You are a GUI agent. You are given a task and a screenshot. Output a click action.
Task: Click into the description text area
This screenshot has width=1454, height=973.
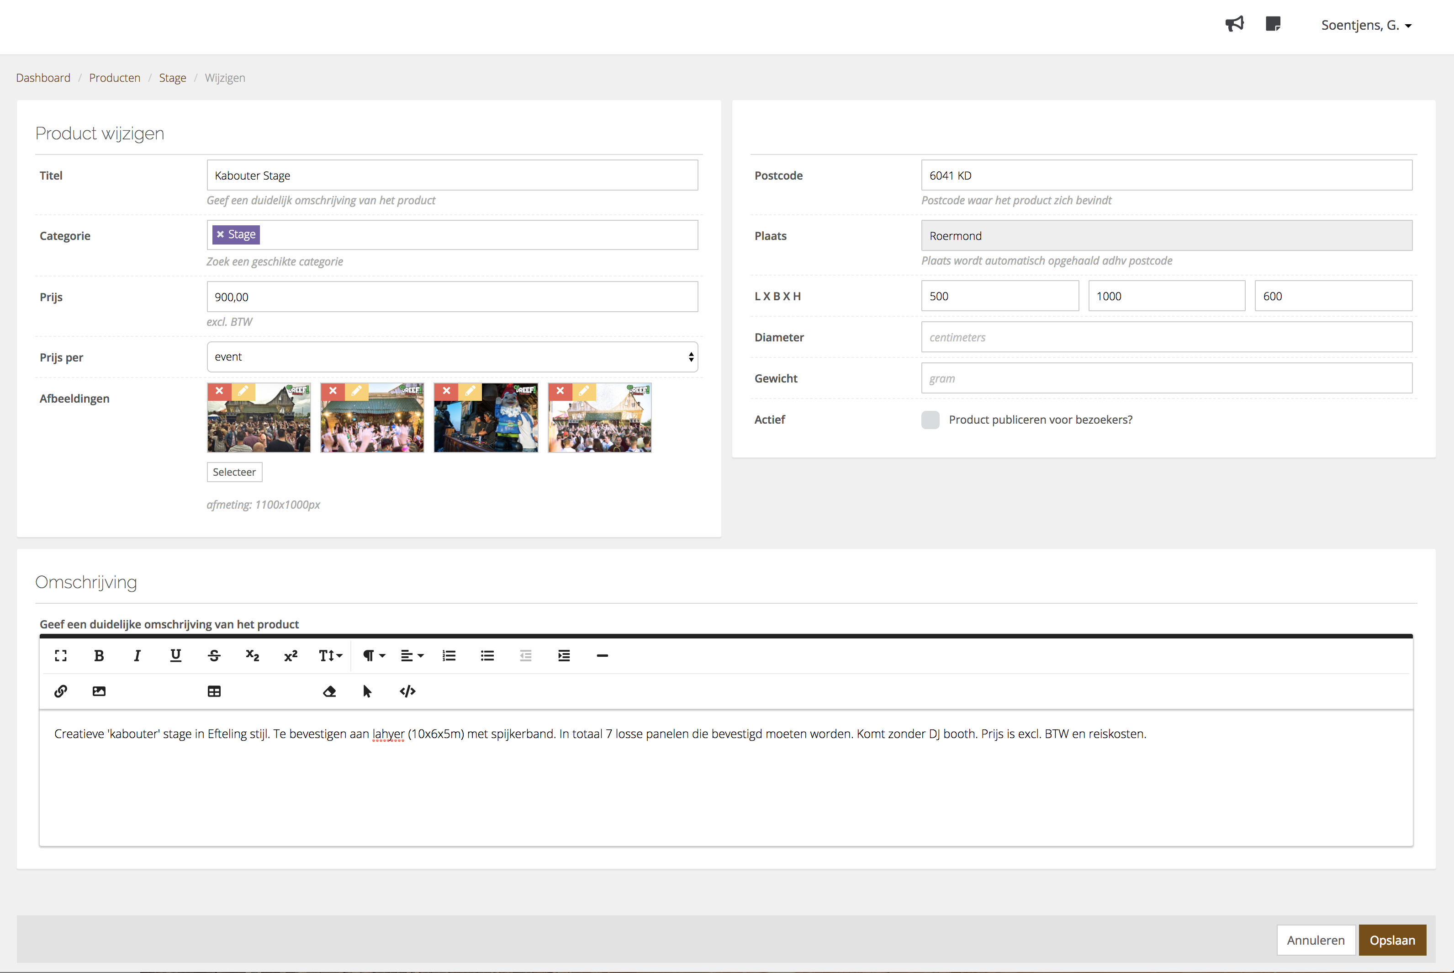pos(726,778)
